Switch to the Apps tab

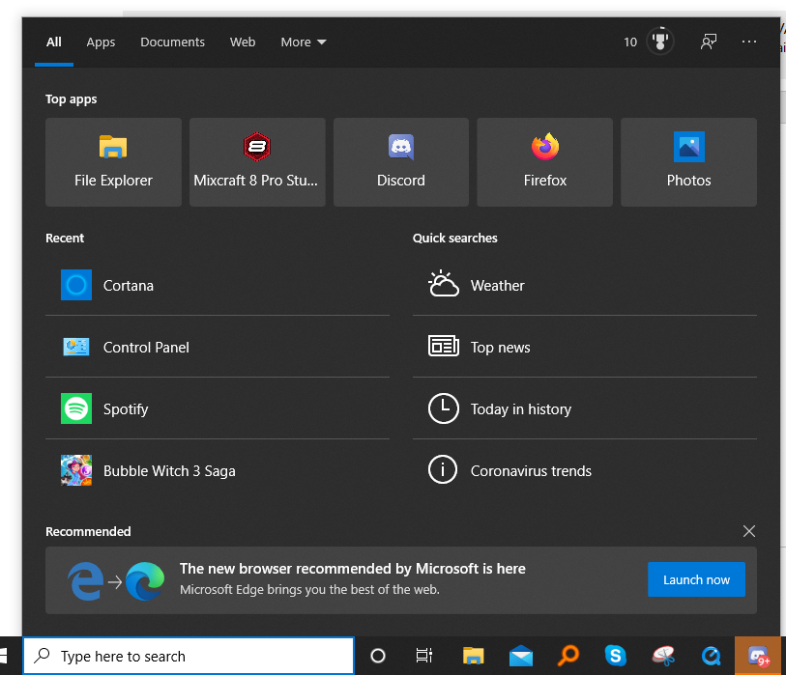pyautogui.click(x=101, y=42)
